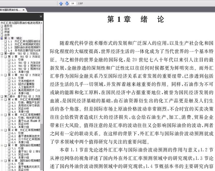Open the 第 5 章 外汇汇率预测模型 bookmark
This screenshot has width=215, height=171.
[x=24, y=115]
